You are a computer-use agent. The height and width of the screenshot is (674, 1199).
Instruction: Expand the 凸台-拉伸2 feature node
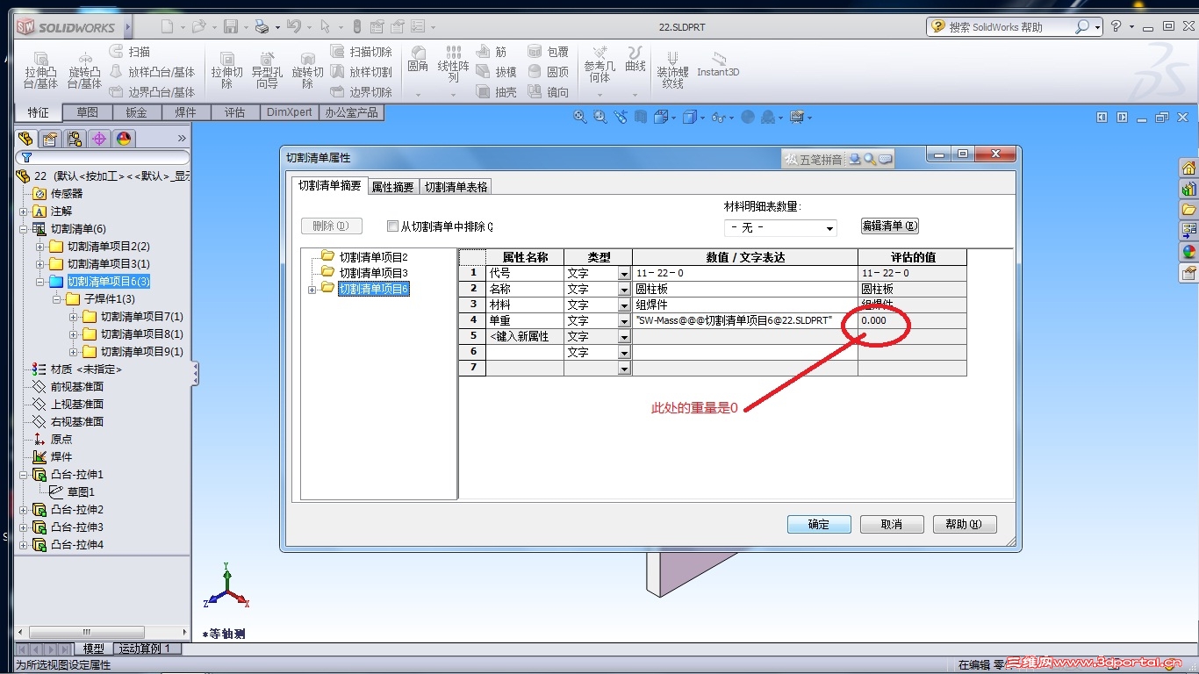pyautogui.click(x=24, y=510)
